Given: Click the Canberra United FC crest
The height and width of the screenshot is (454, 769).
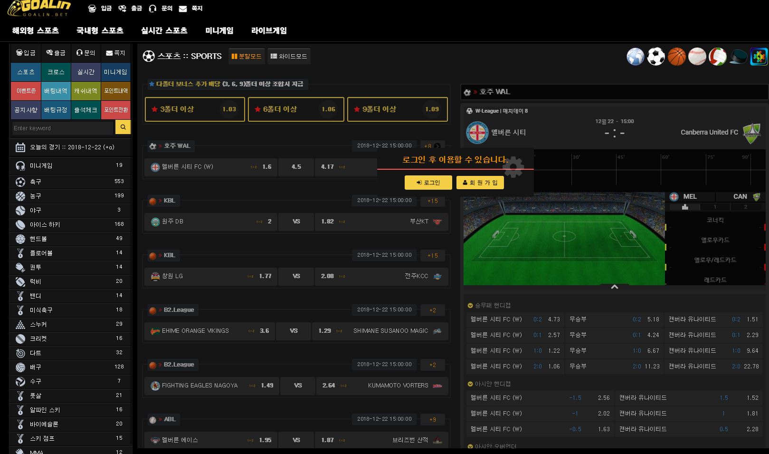Looking at the screenshot, I should (x=752, y=133).
